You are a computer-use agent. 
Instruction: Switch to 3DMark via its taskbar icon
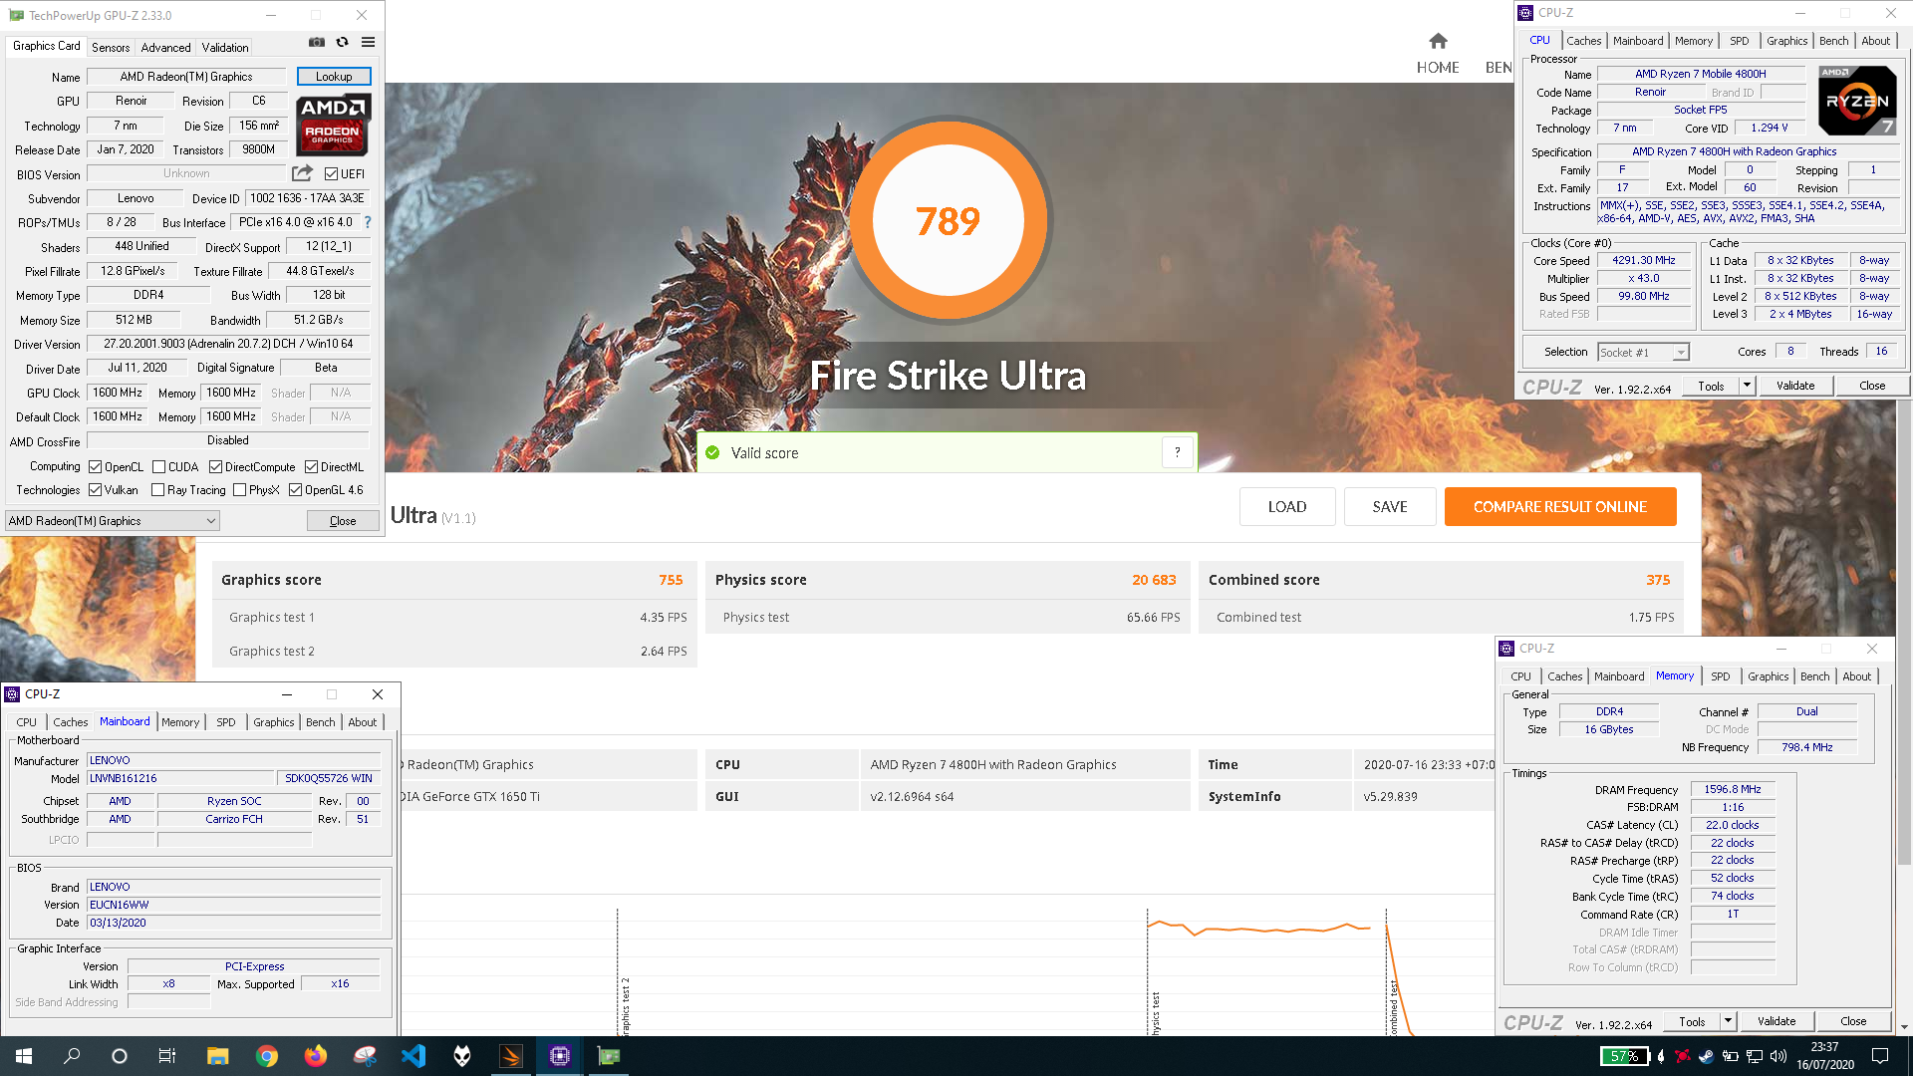511,1056
